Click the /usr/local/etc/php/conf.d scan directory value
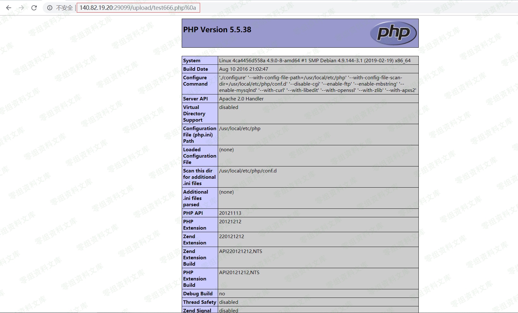The image size is (518, 313). [247, 171]
